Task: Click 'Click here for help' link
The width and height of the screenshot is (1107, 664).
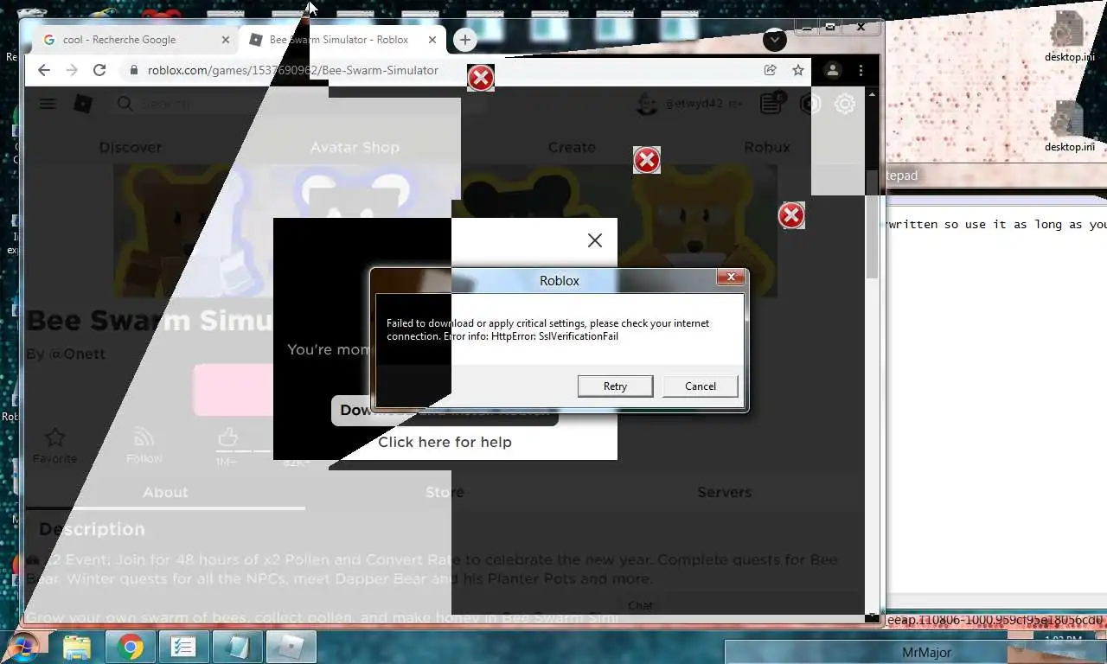Action: [x=445, y=442]
